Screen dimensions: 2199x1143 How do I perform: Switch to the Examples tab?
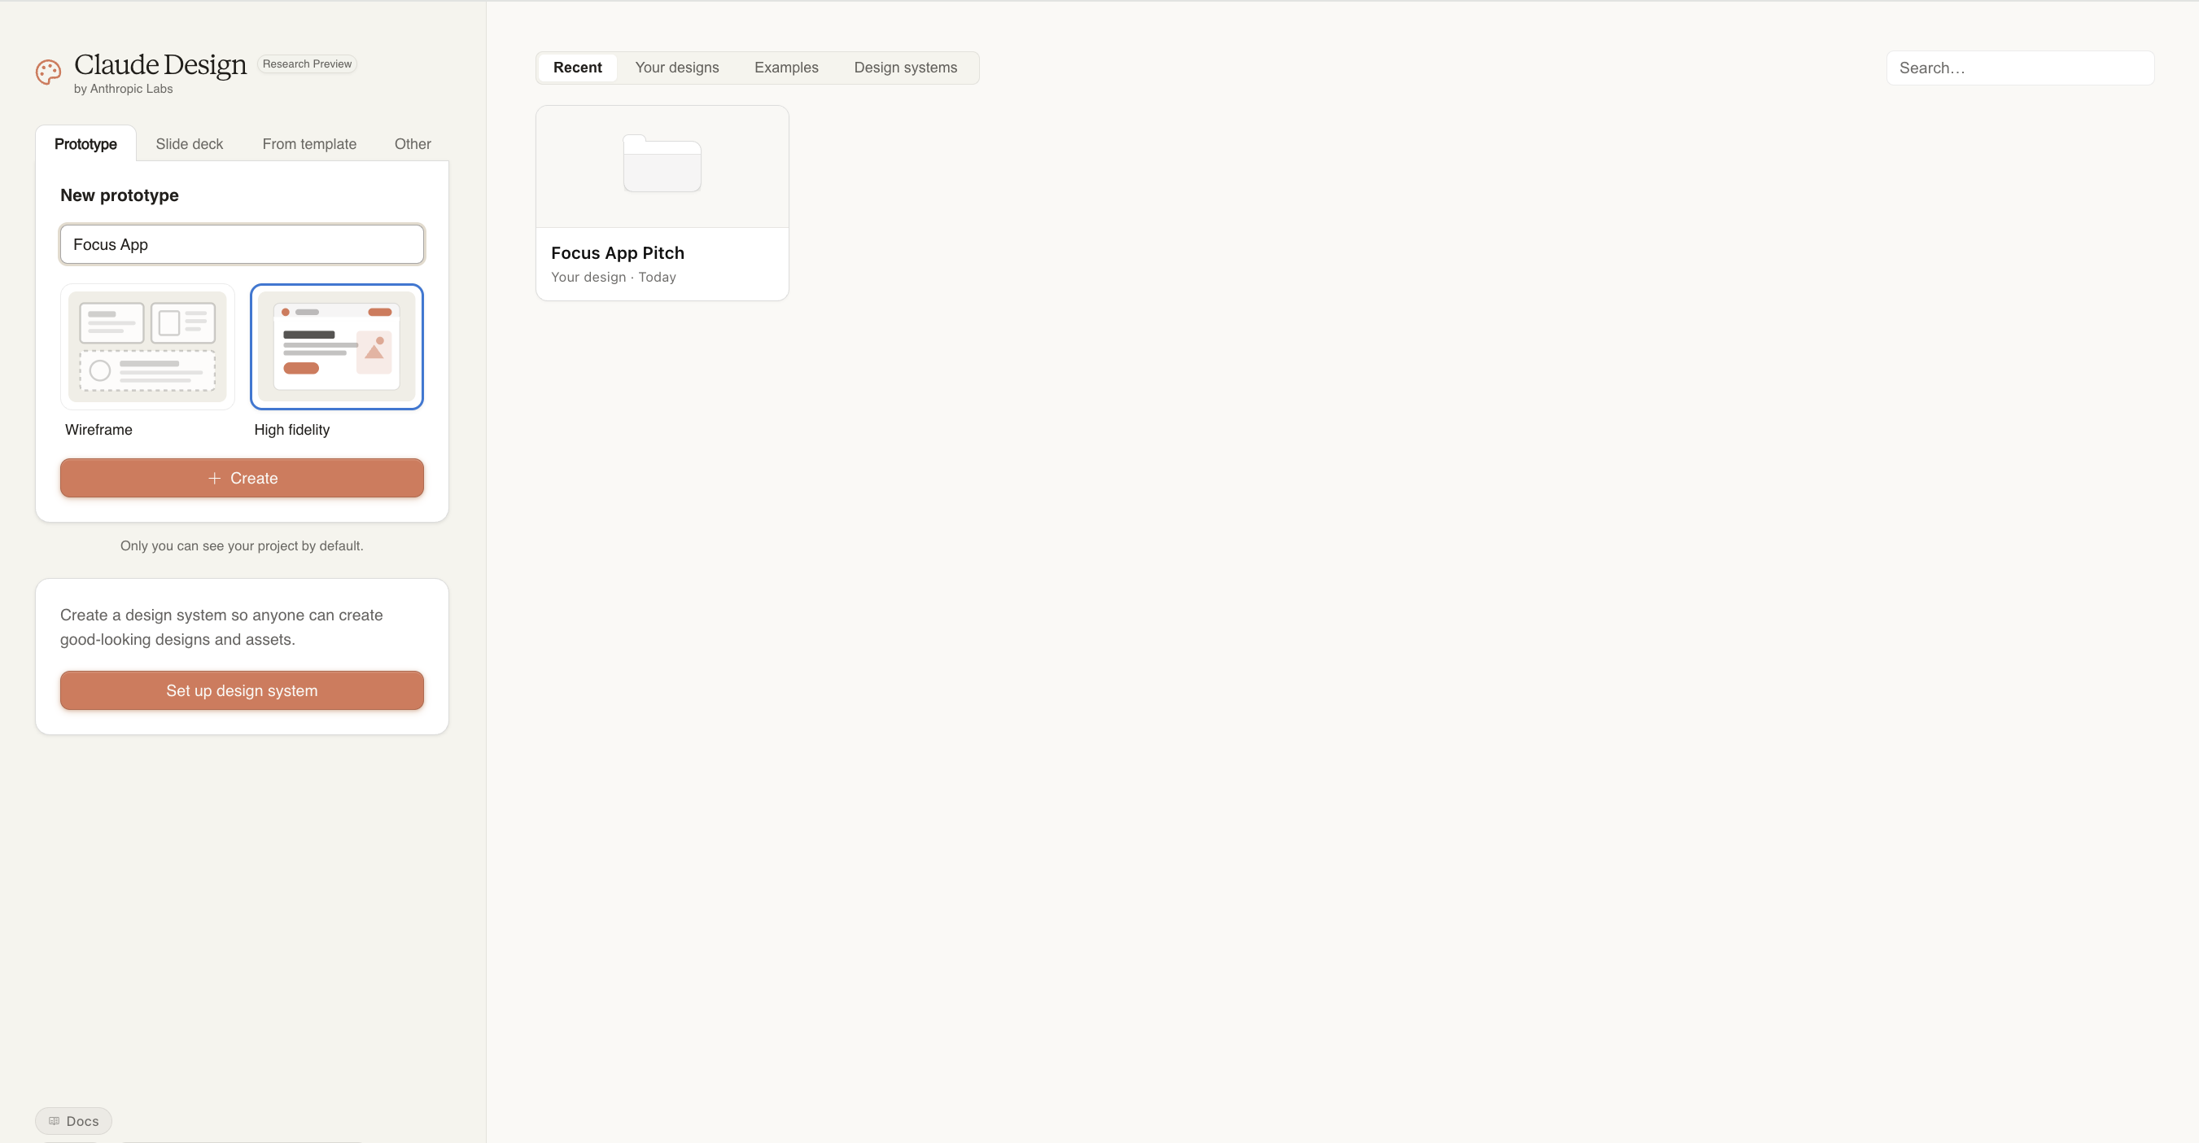point(785,67)
